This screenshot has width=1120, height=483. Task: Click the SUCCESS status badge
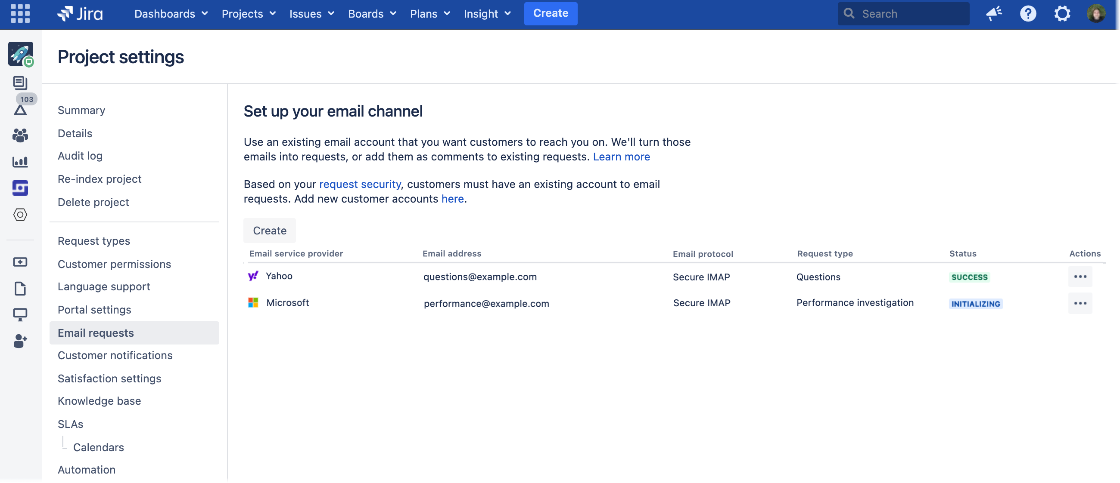[x=969, y=277]
